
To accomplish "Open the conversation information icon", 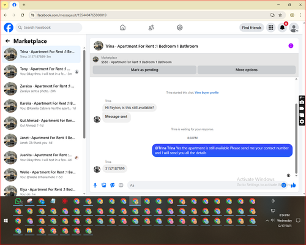I will pyautogui.click(x=291, y=46).
